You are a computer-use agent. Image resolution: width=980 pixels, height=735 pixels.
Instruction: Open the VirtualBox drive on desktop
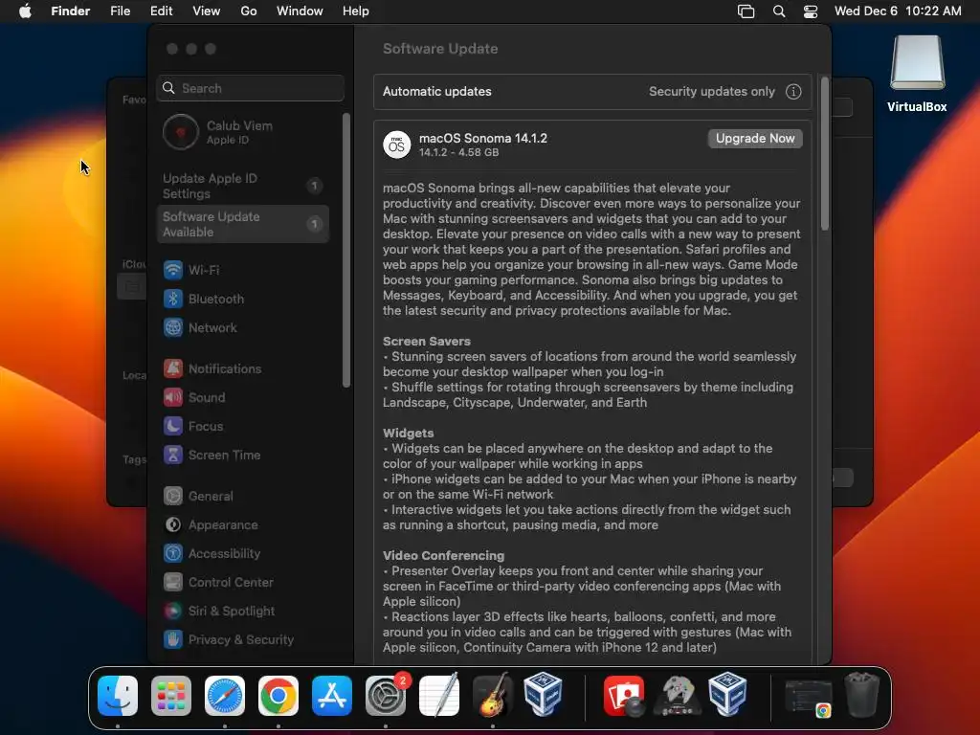[917, 74]
